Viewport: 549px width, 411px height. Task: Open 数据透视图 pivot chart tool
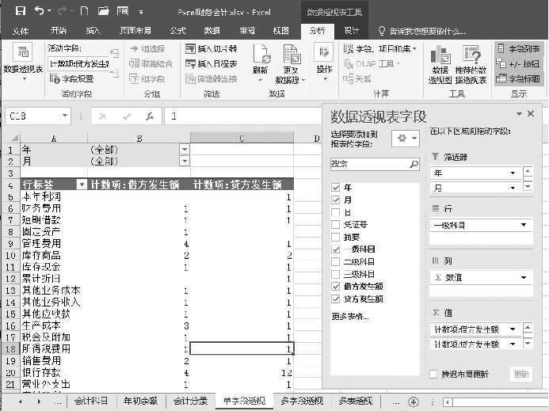coord(440,62)
